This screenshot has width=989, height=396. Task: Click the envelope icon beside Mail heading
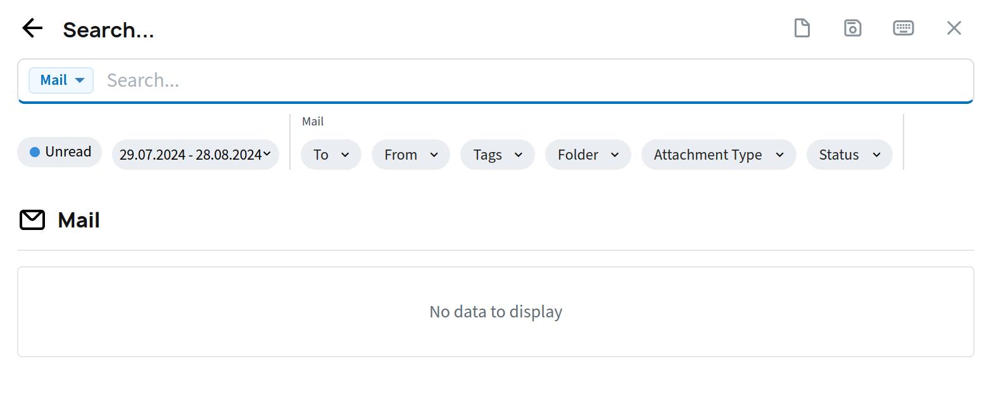tap(32, 220)
